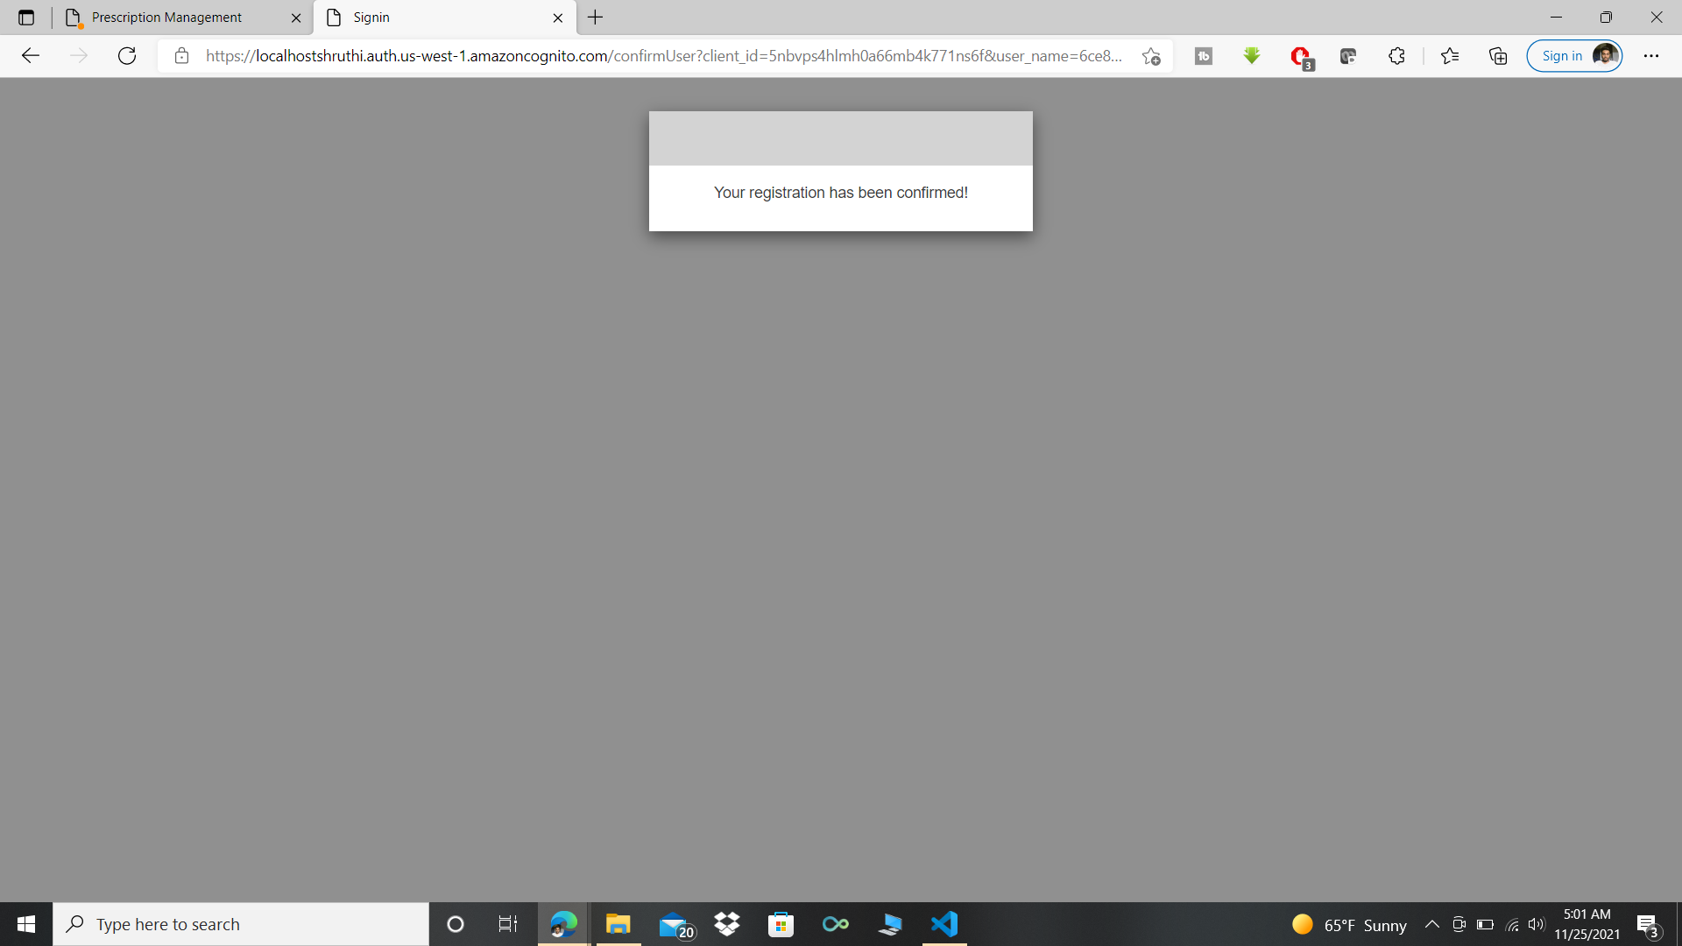Add this page to favorites star
The height and width of the screenshot is (946, 1682).
pos(1151,56)
